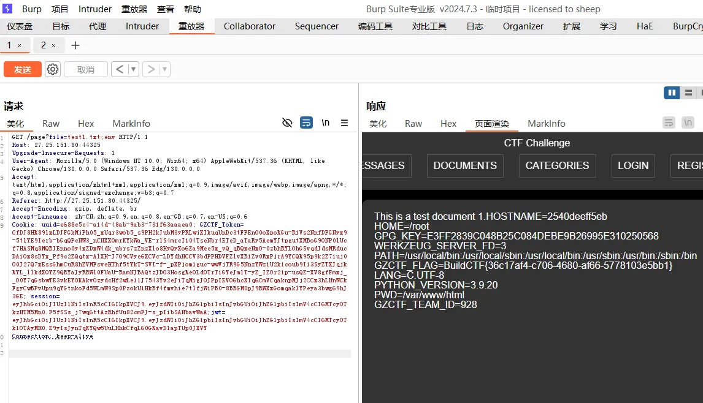Select response Raw view tab
Screen dimensions: 703x403
click(413, 124)
